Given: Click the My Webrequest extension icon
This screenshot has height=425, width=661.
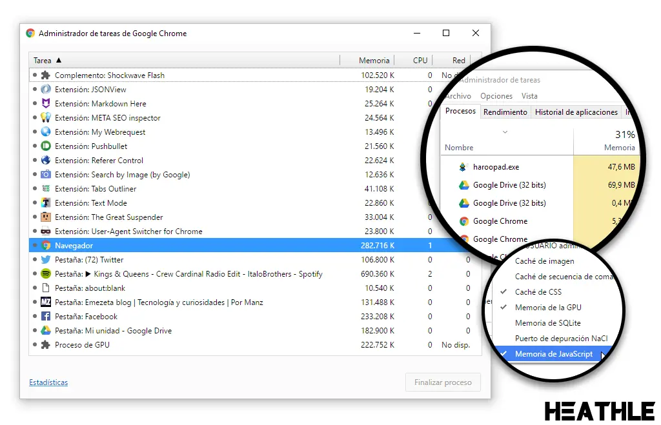Looking at the screenshot, I should 46,132.
